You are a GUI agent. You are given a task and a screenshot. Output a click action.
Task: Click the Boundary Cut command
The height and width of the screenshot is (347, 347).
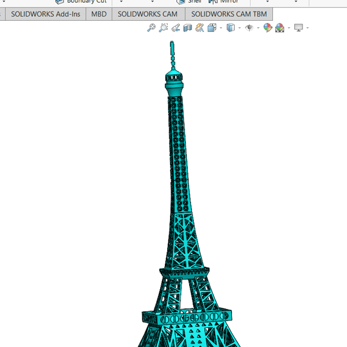pyautogui.click(x=81, y=2)
